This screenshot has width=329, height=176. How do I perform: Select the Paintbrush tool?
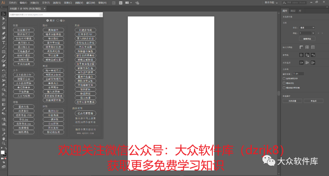[4, 56]
